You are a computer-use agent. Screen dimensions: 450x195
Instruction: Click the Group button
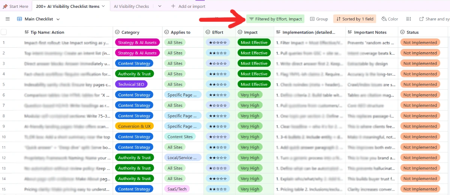pyautogui.click(x=319, y=19)
